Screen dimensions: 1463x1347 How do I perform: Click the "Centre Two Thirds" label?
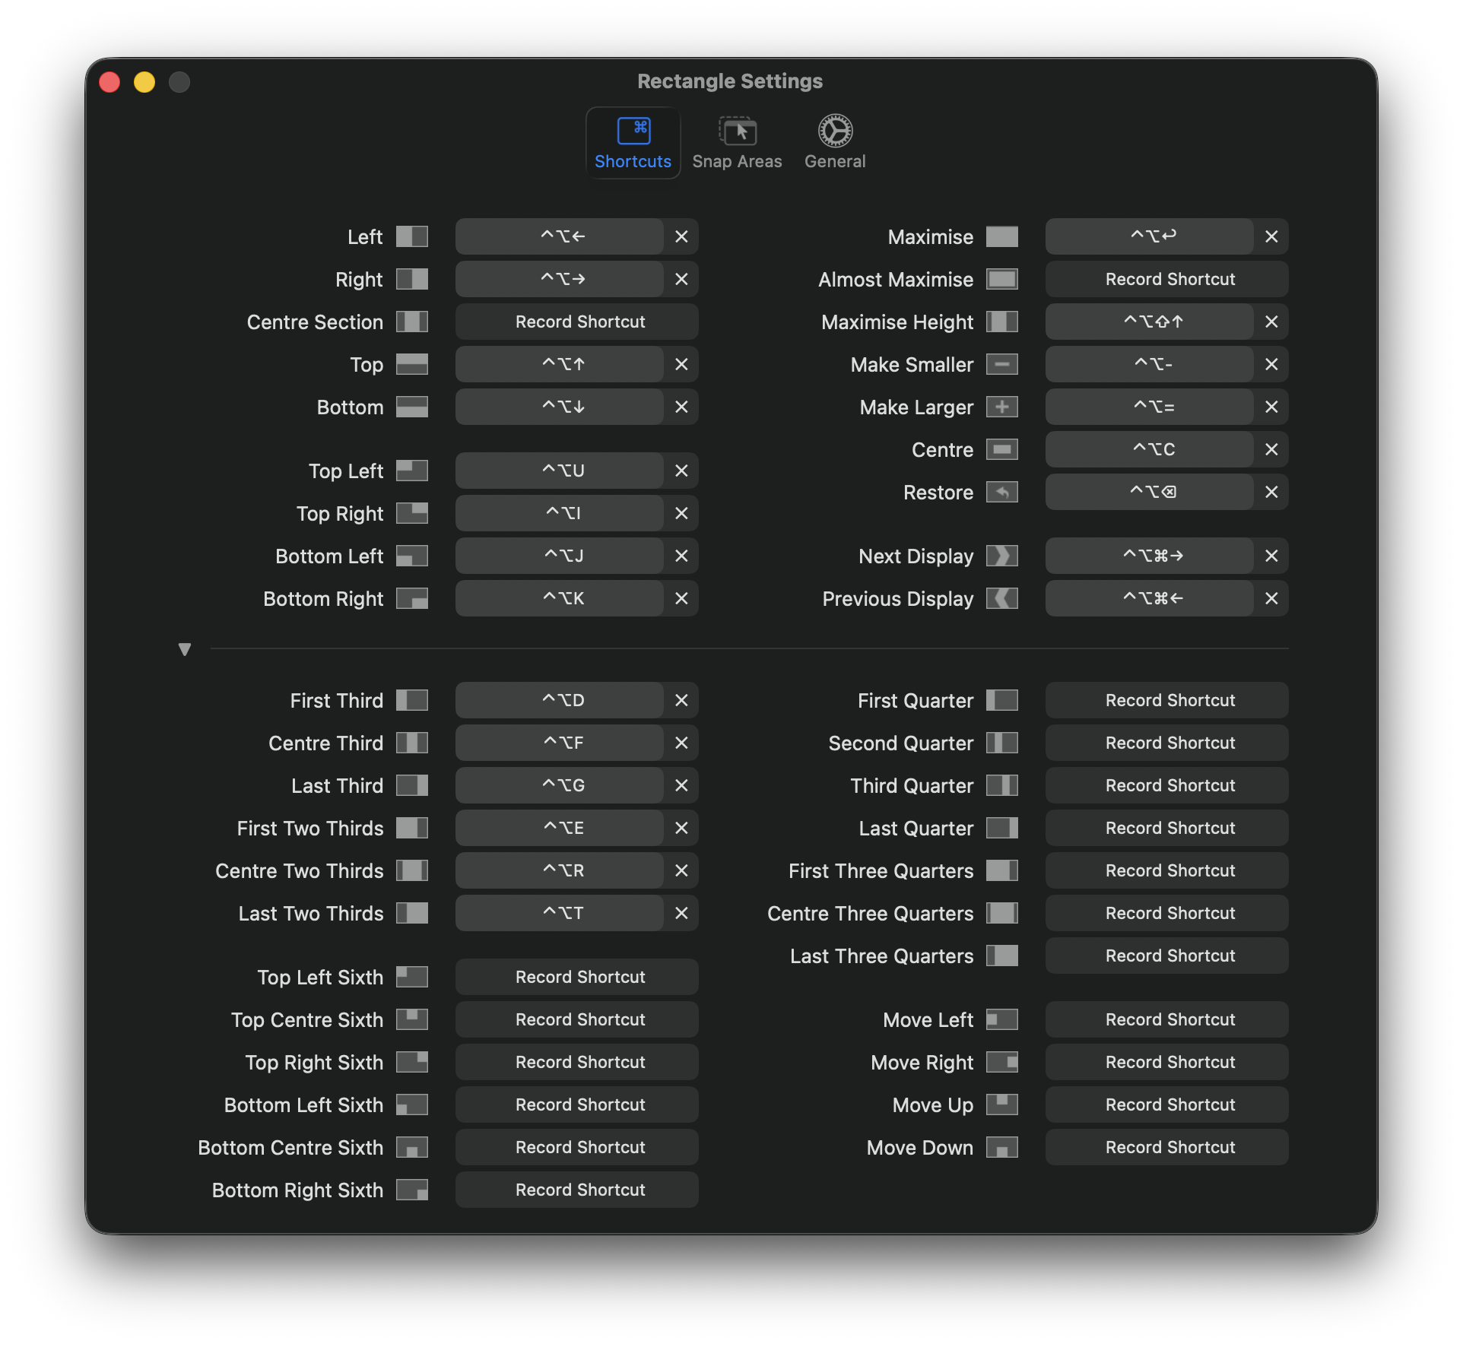[300, 871]
